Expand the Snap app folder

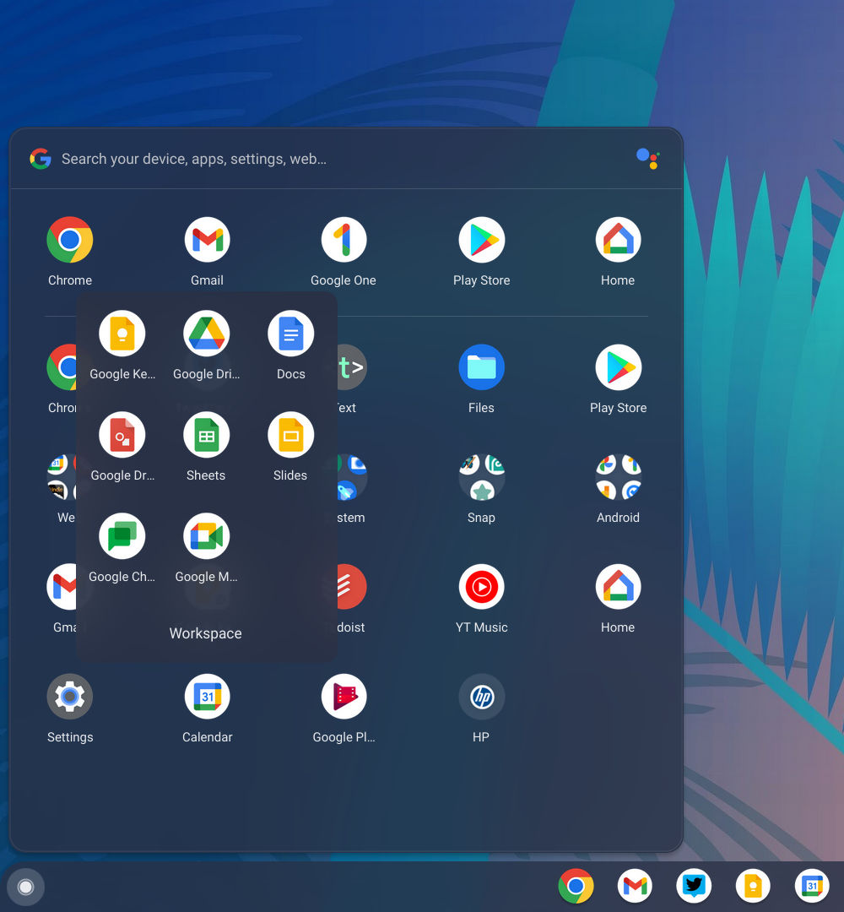(x=481, y=478)
